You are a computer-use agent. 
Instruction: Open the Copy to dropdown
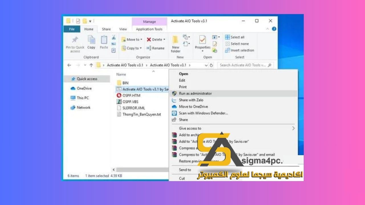pyautogui.click(x=131, y=48)
